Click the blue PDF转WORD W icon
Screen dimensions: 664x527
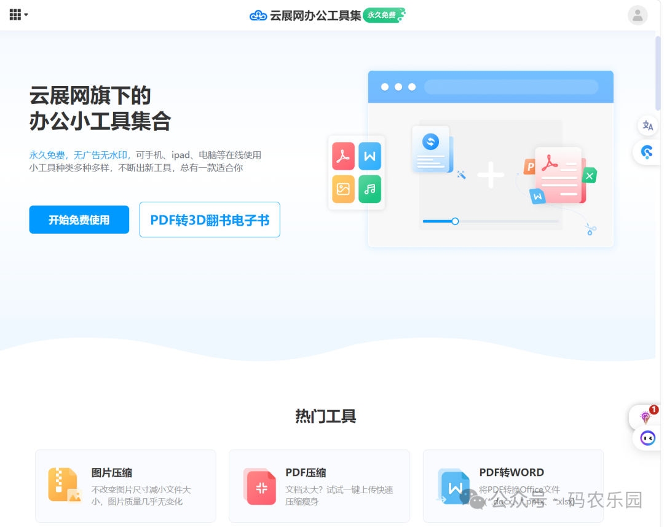tap(454, 487)
